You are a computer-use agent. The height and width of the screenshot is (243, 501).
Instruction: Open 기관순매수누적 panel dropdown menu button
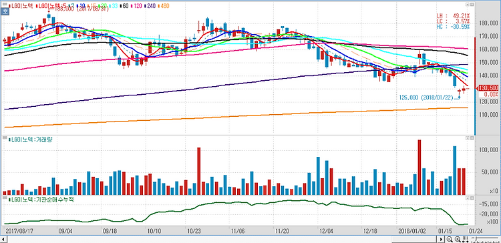coord(468,198)
